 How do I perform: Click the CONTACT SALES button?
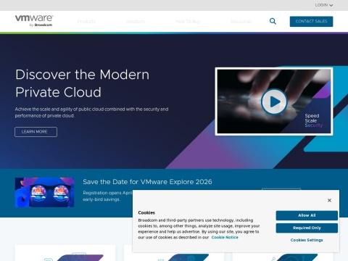pyautogui.click(x=311, y=22)
